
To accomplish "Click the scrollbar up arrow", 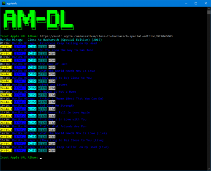I will coord(209,8).
